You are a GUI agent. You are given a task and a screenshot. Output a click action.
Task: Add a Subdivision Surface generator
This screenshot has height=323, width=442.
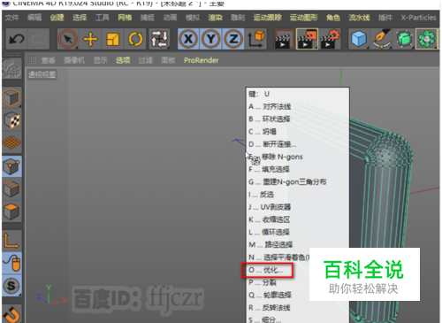click(404, 39)
